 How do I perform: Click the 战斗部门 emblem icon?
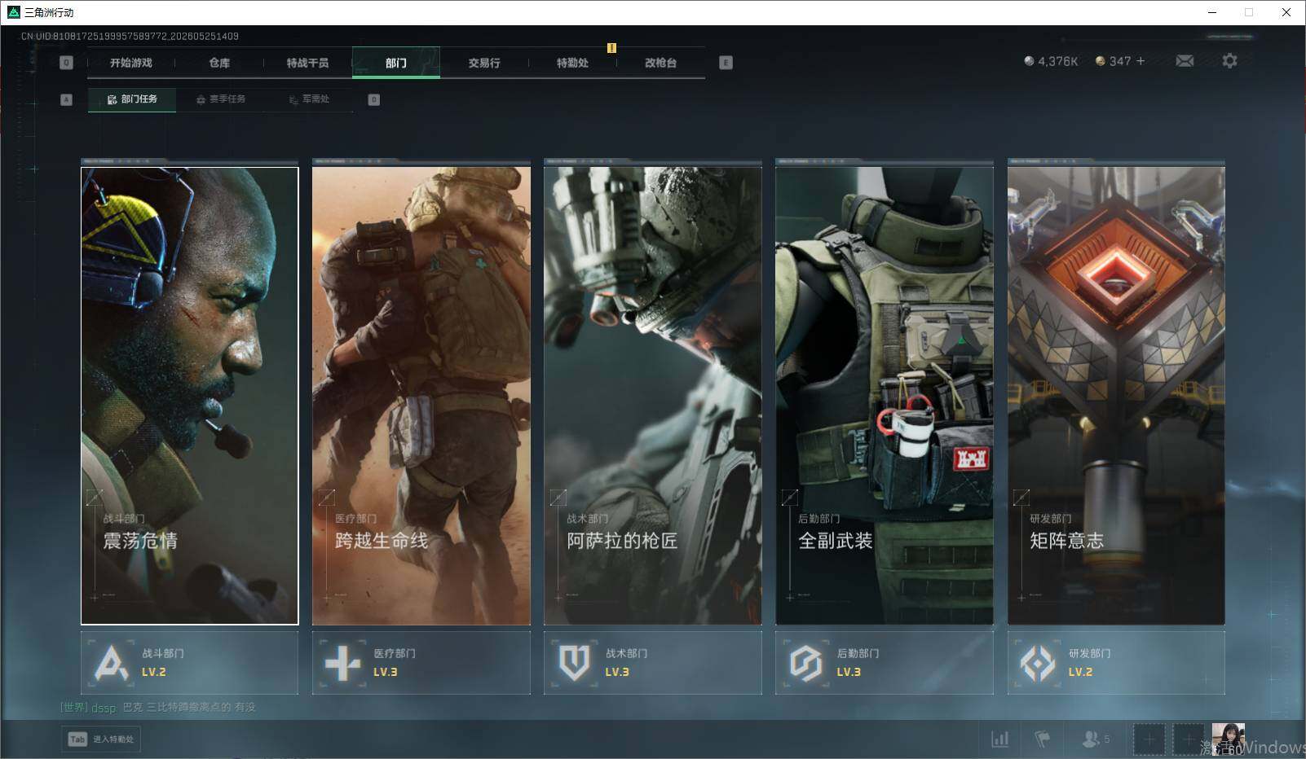(x=111, y=663)
